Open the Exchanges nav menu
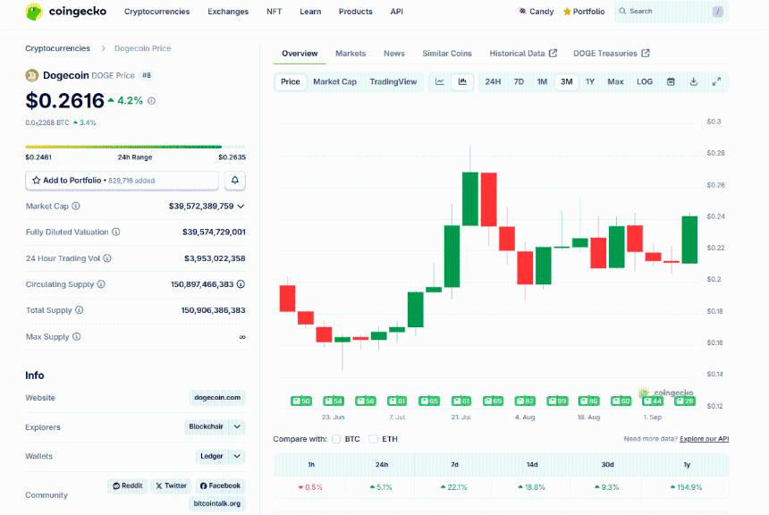Image resolution: width=769 pixels, height=515 pixels. pos(228,12)
